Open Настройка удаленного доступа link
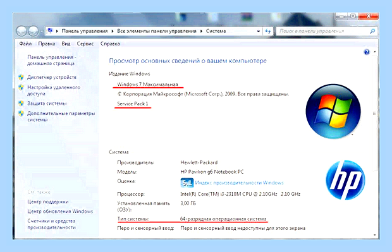The image size is (392, 252). [54, 90]
